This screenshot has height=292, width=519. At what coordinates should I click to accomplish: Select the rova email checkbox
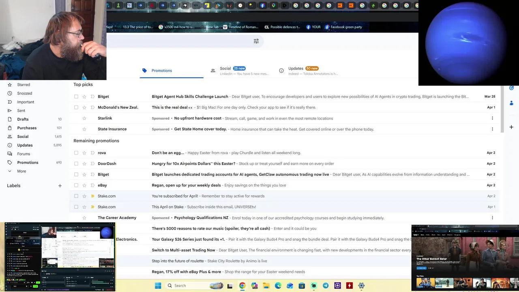[76, 153]
